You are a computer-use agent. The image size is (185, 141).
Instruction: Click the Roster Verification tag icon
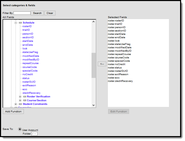tap(25, 97)
